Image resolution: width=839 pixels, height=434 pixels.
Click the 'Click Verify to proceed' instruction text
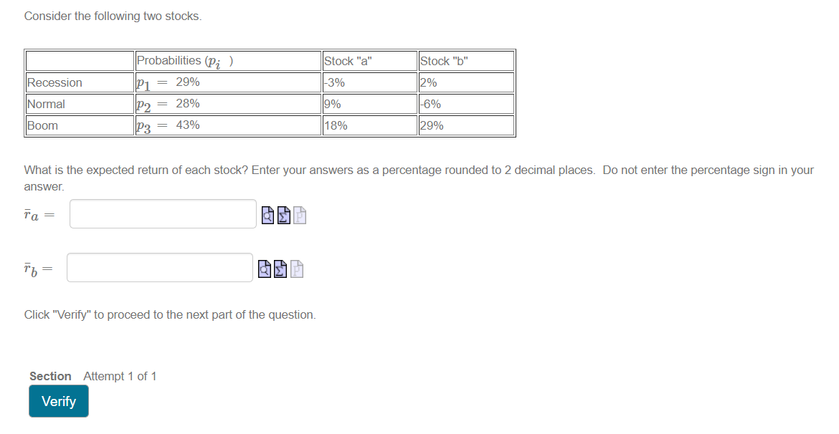[x=169, y=314]
